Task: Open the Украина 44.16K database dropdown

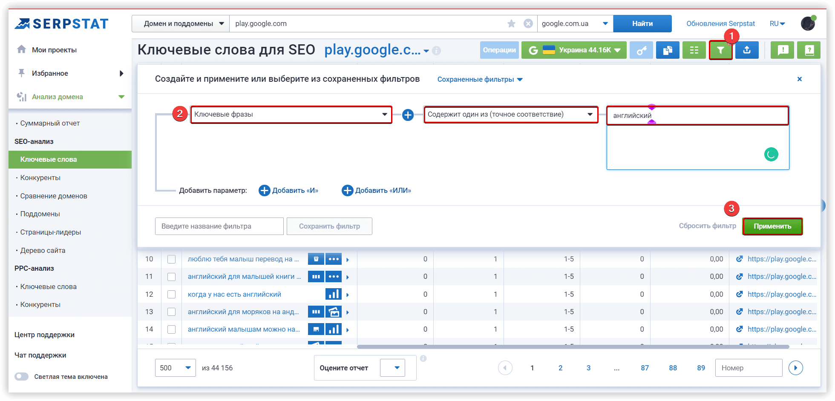Action: pos(574,50)
